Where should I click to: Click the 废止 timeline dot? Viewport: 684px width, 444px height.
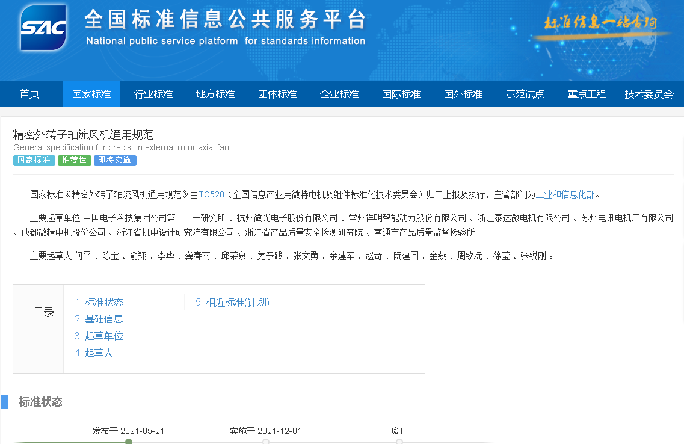click(x=399, y=442)
